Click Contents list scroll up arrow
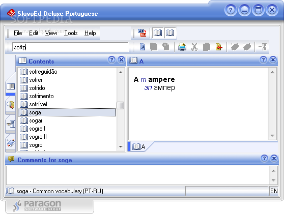The height and width of the screenshot is (214, 284). (121, 72)
